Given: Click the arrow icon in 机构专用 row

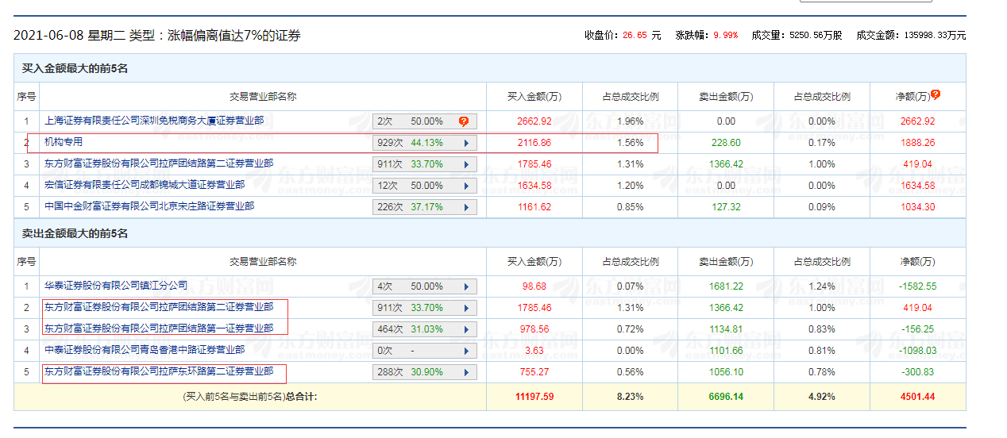Looking at the screenshot, I should [465, 144].
